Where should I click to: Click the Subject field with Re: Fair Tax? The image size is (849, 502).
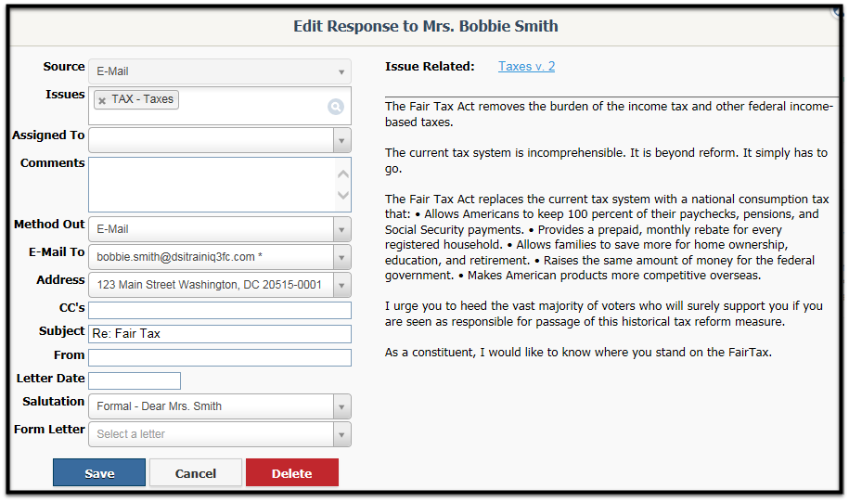pos(220,333)
